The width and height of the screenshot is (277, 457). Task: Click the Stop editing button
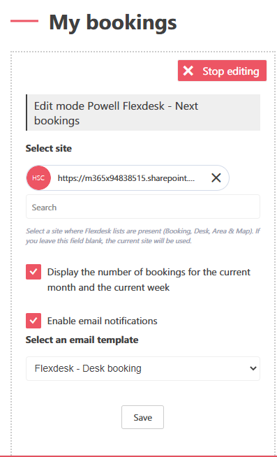(x=222, y=71)
